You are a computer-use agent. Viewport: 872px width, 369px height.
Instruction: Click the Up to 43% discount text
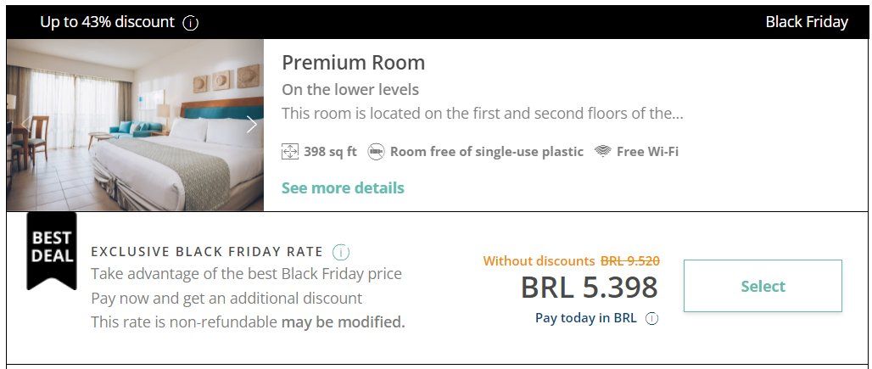click(107, 22)
